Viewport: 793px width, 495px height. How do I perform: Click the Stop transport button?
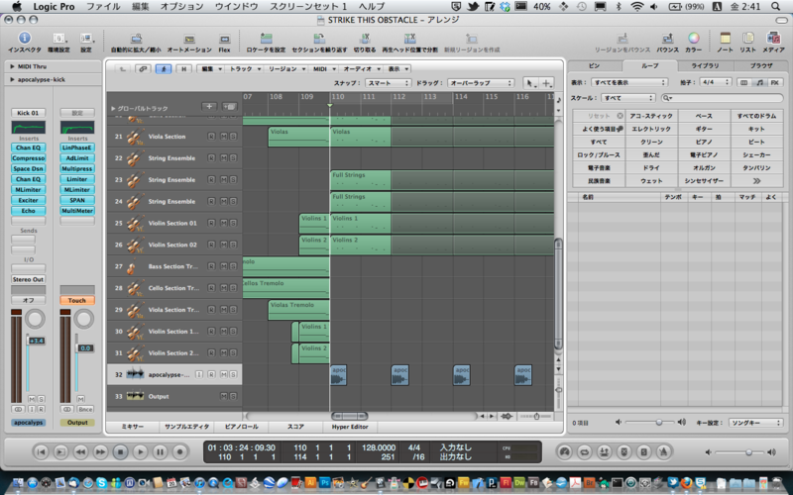120,451
